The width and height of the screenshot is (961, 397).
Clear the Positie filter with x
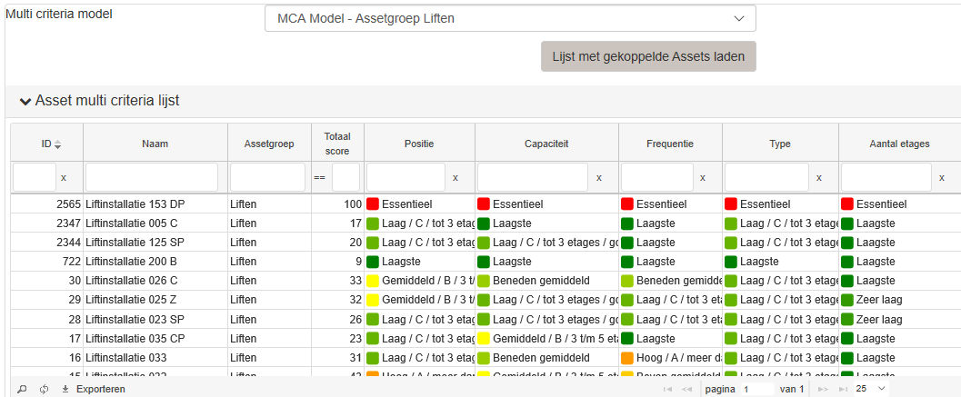pos(455,178)
